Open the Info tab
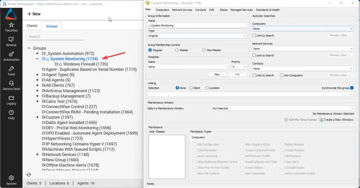The width and height of the screenshot is (360, 188). click(212, 10)
